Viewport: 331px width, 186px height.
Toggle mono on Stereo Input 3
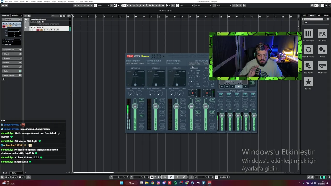183,121
